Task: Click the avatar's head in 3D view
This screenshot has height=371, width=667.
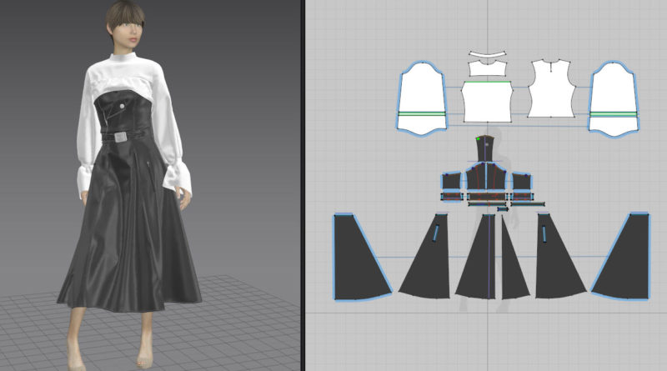Action: point(124,23)
